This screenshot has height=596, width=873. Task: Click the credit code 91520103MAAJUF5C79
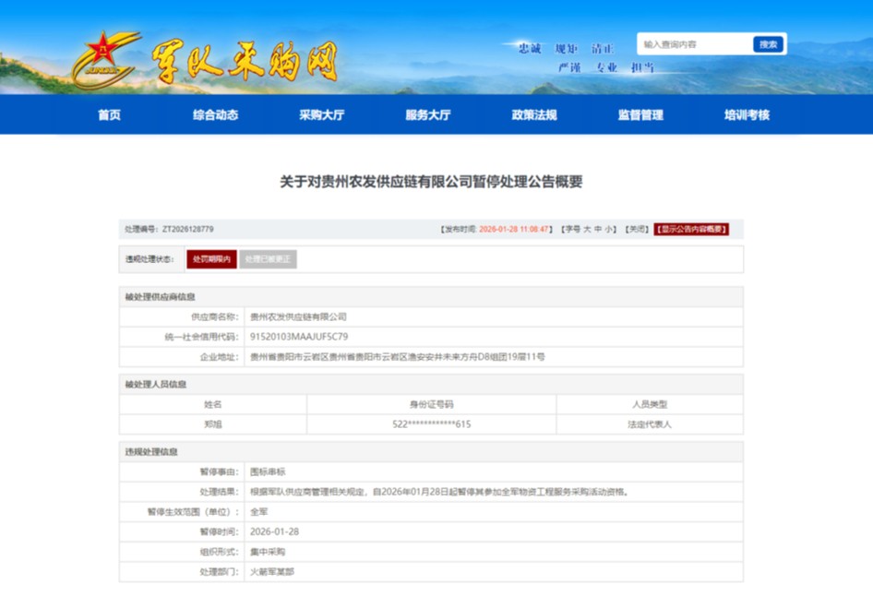click(299, 337)
